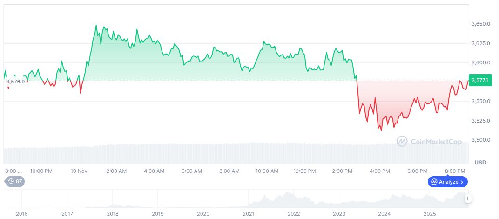
Task: Click the 3,576.9 opening price label
Action: [x=15, y=82]
